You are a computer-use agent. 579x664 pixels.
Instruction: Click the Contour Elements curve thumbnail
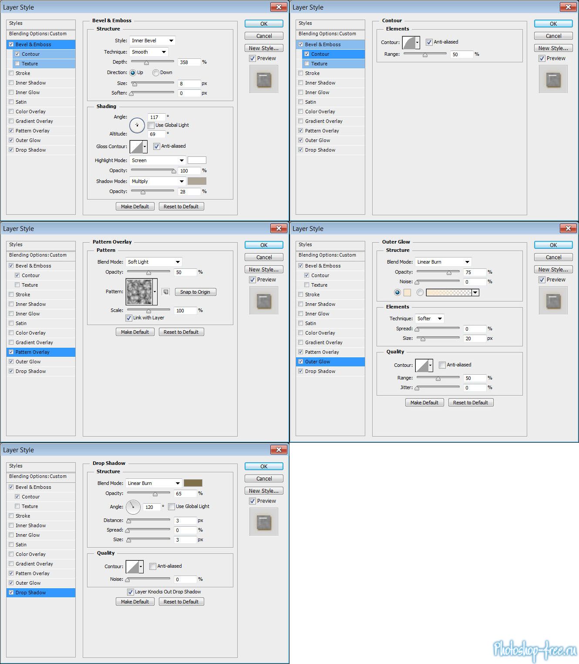(409, 43)
